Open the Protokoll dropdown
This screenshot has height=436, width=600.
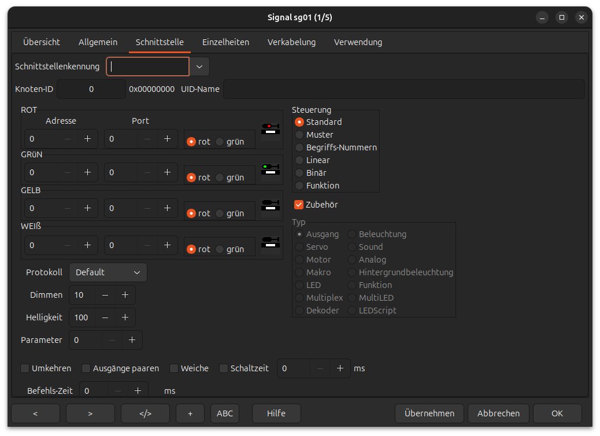point(108,272)
